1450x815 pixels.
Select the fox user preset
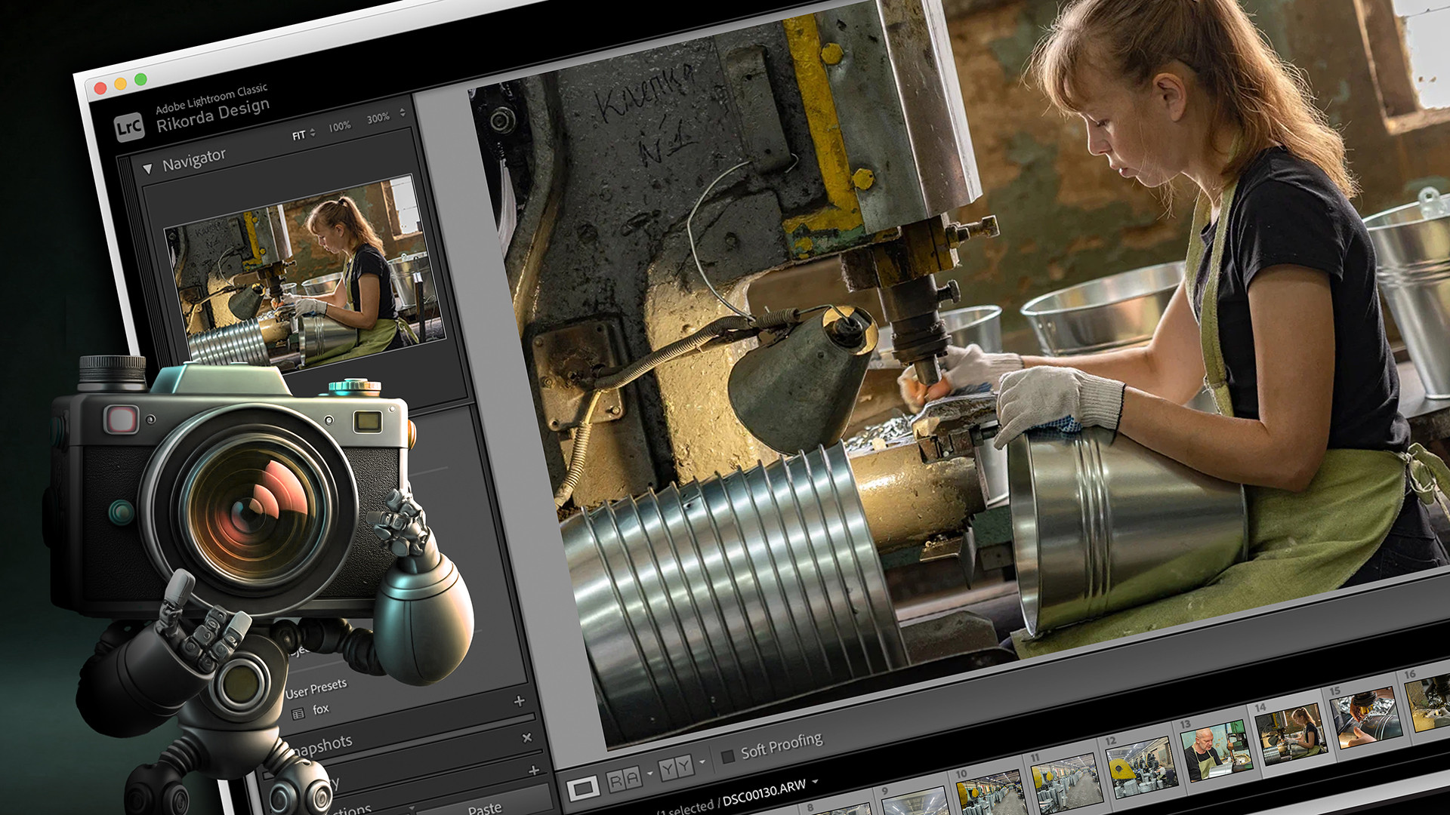pos(321,709)
